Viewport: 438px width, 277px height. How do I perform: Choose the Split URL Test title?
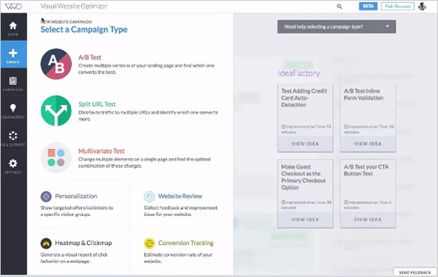(97, 104)
